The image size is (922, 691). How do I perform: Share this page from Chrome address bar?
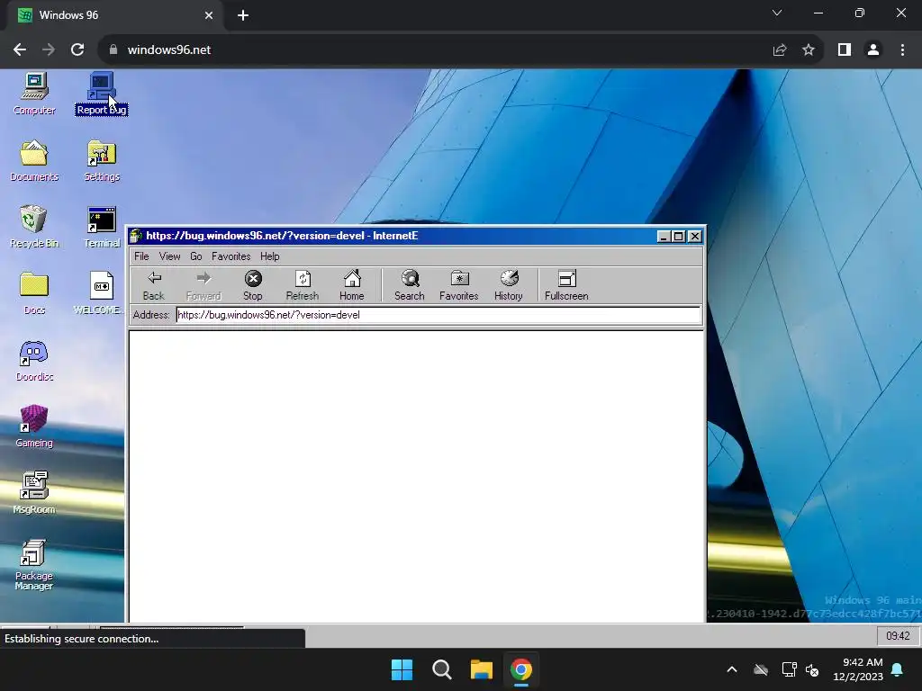(780, 50)
